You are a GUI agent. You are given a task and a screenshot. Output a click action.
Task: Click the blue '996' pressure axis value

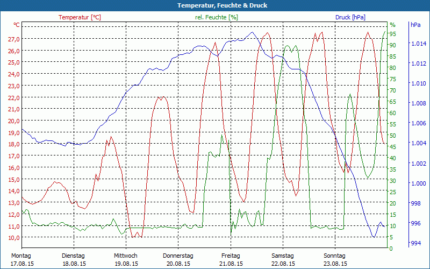[415, 224]
